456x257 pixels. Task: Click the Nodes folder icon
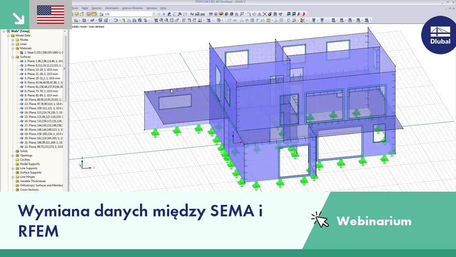point(17,40)
